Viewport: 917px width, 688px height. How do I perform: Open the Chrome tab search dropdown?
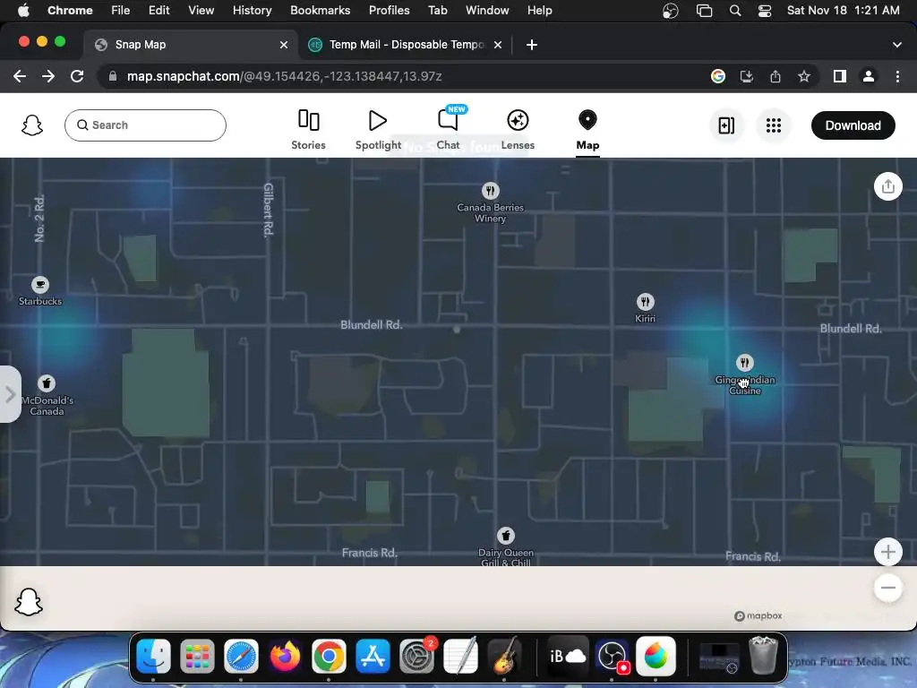click(x=896, y=45)
